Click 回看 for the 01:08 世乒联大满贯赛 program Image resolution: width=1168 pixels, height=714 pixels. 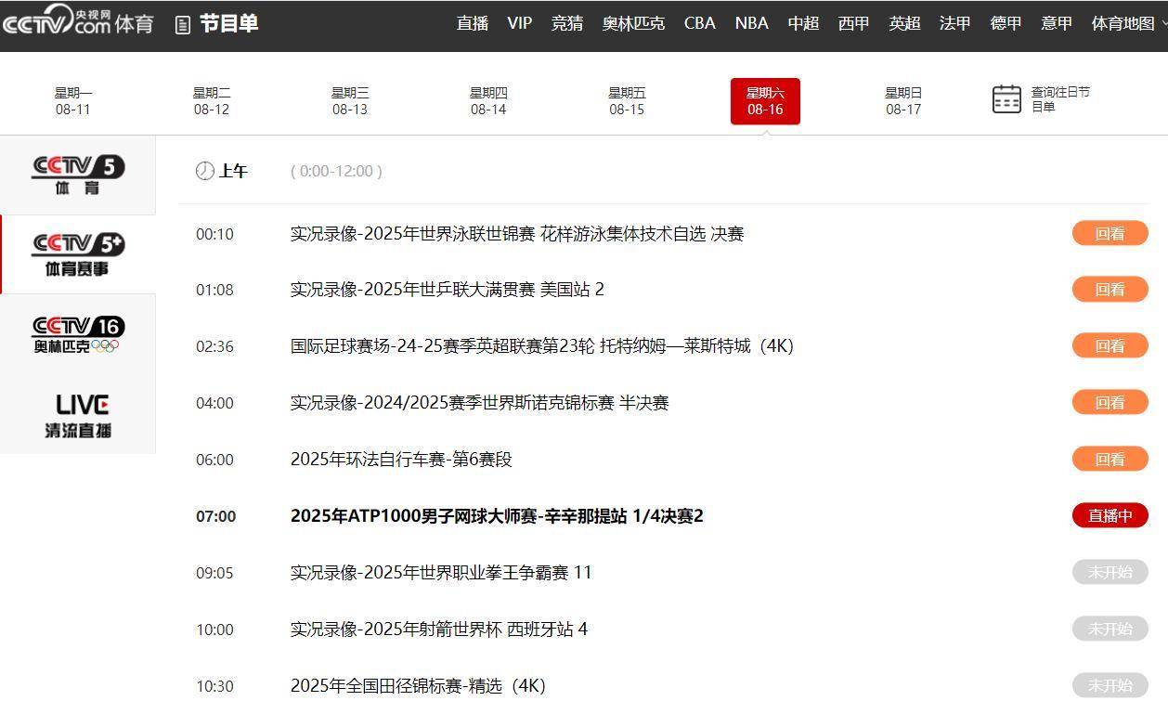click(1110, 289)
